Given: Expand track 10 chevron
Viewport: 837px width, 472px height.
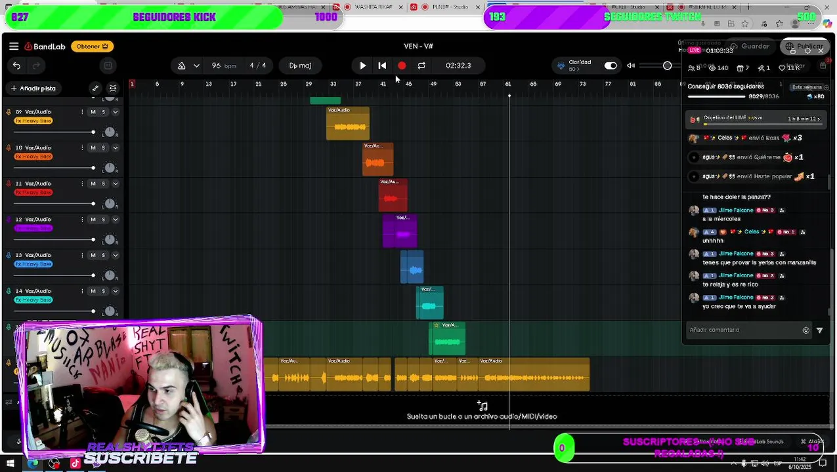Looking at the screenshot, I should point(115,148).
